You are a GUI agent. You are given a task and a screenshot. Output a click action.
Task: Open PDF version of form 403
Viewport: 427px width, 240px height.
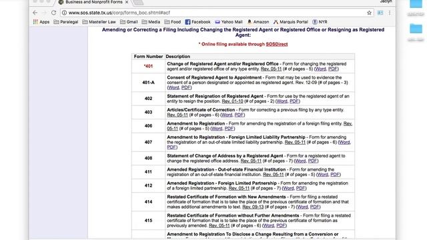pyautogui.click(x=239, y=115)
